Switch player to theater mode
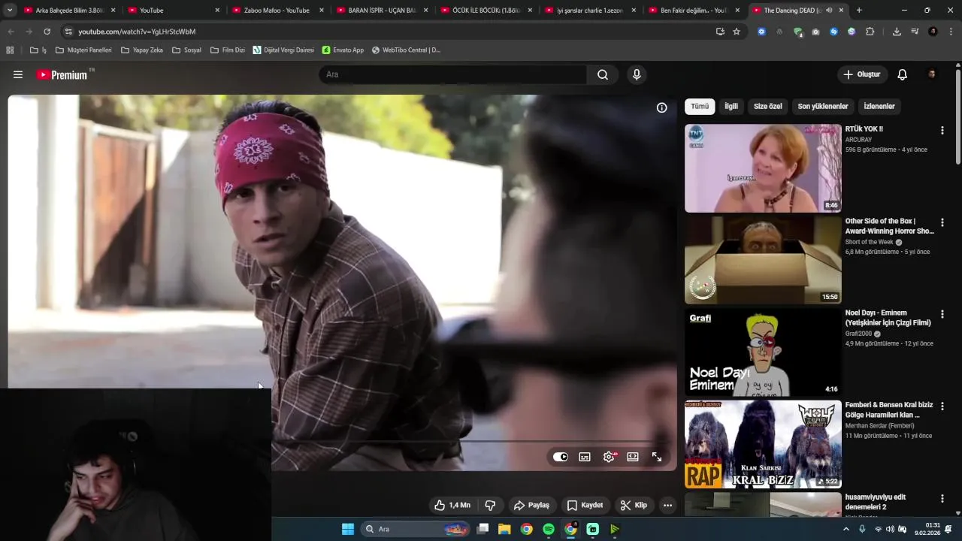This screenshot has height=541, width=962. [x=633, y=457]
